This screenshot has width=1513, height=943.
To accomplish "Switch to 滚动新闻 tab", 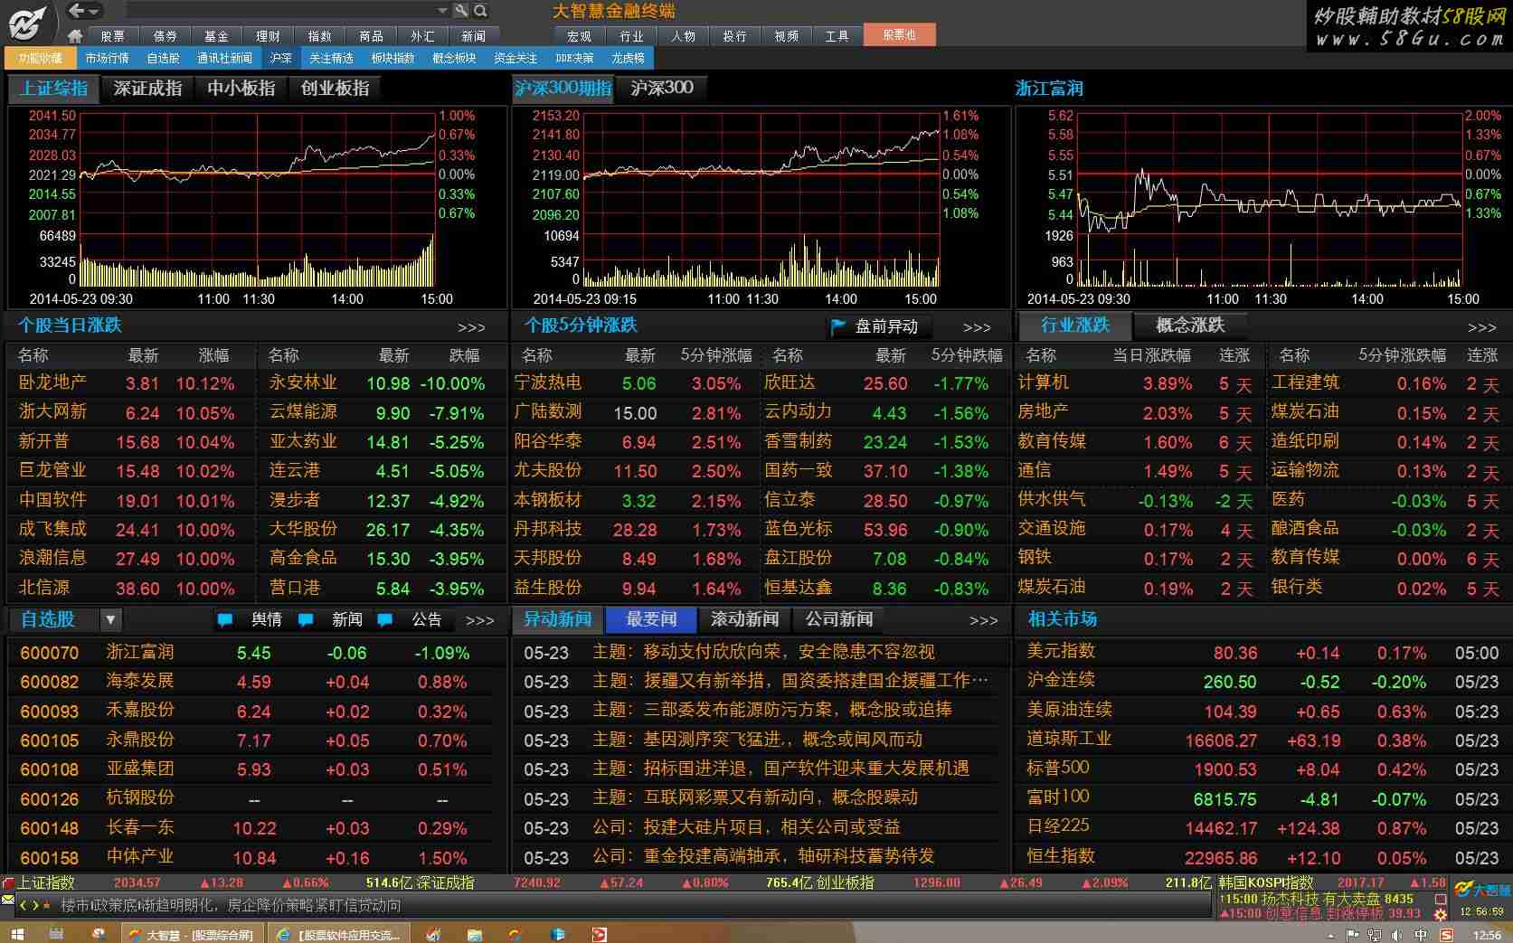I will 744,619.
